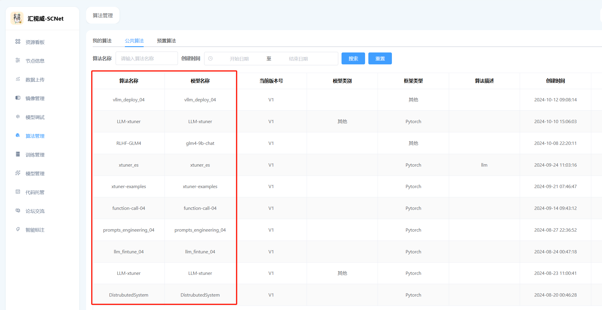Click the 汇视威-SCNet logo avatar
The height and width of the screenshot is (310, 602).
(17, 18)
